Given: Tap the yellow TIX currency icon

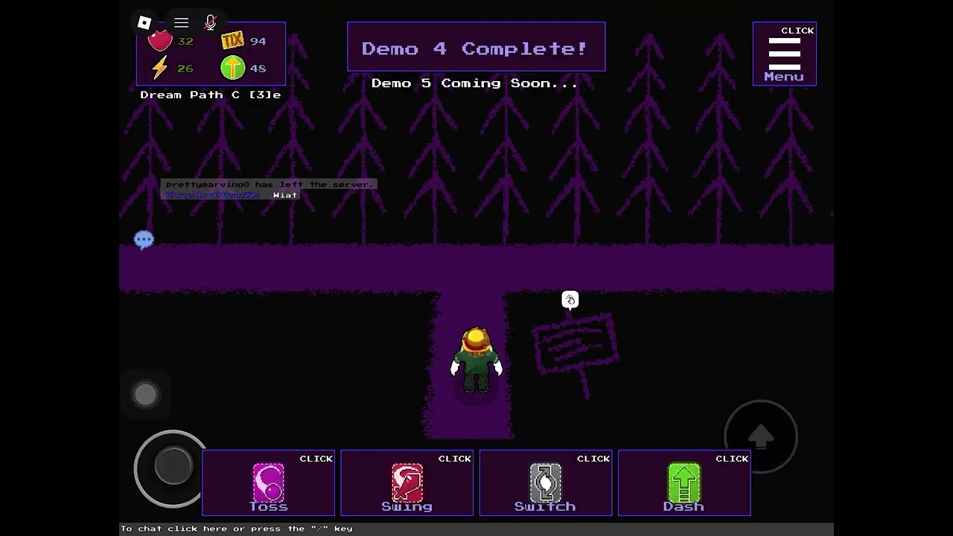Looking at the screenshot, I should 232,41.
